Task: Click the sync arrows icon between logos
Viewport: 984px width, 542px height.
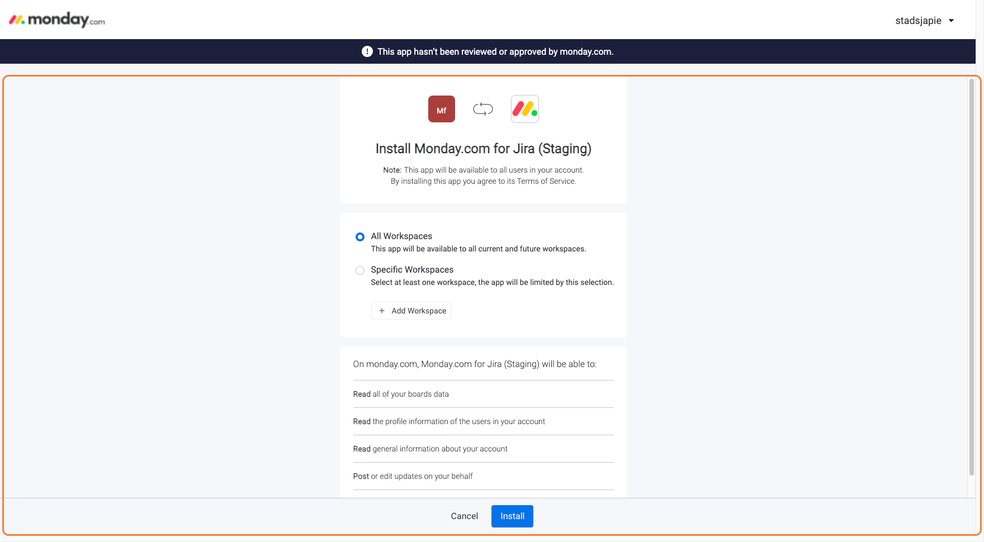Action: click(483, 109)
